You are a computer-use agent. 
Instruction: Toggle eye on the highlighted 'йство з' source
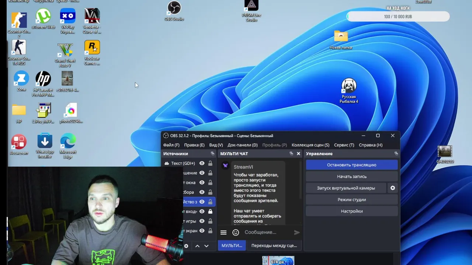pos(202,202)
